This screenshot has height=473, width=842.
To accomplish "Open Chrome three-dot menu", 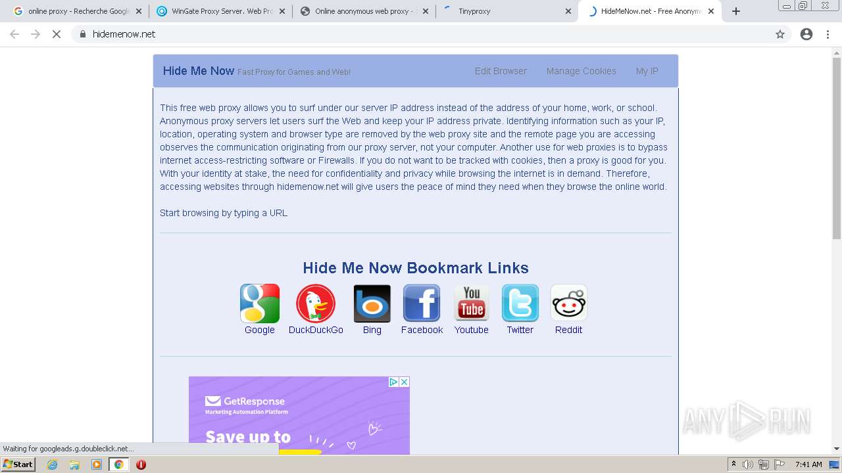I will [828, 34].
